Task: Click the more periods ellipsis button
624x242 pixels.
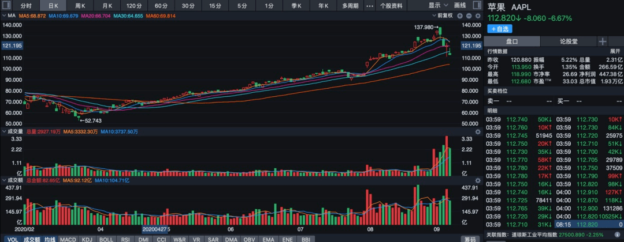Action: click(x=370, y=5)
